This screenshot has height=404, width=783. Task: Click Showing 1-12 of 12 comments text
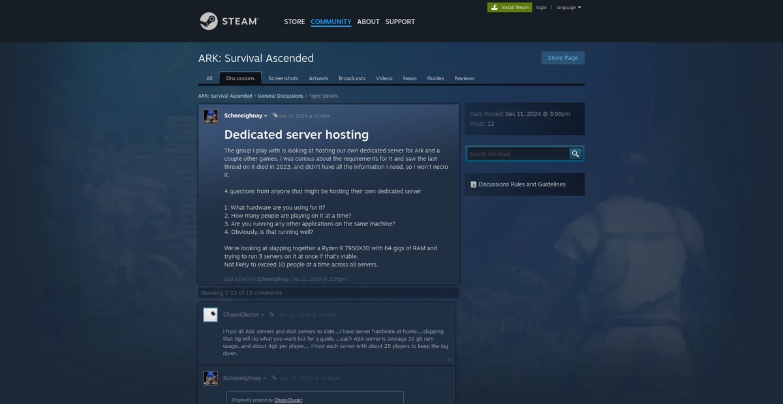(241, 293)
